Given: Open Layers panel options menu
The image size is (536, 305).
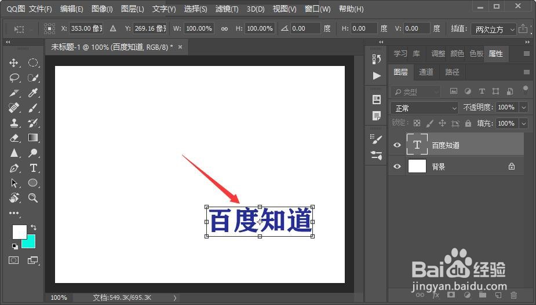Looking at the screenshot, I should 527,72.
